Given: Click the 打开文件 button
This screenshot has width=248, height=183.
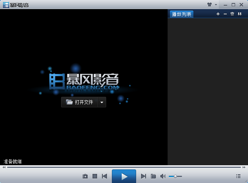Looking at the screenshot, I should [79, 102].
